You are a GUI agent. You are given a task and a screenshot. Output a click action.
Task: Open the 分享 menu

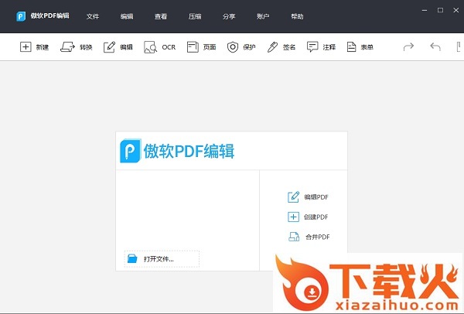click(229, 16)
